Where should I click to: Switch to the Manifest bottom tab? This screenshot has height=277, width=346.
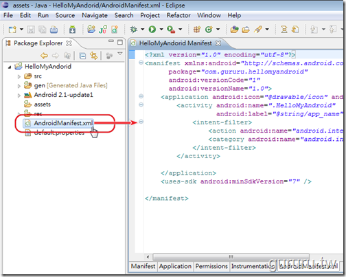pos(143,267)
